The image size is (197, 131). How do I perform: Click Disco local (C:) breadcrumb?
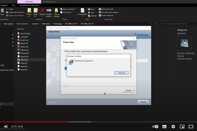[23, 24]
